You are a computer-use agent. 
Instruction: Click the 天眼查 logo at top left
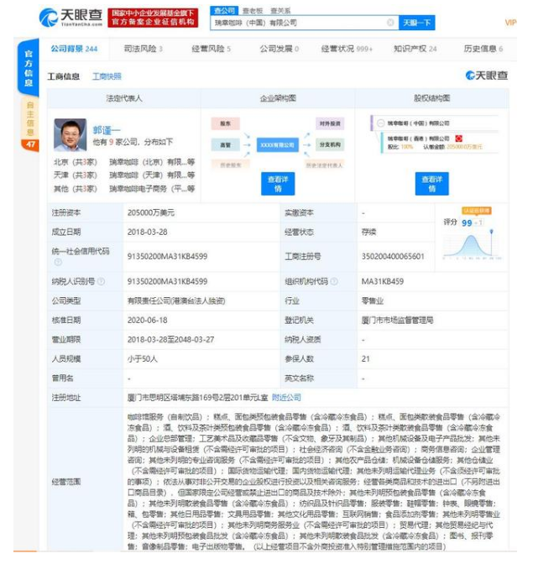[x=71, y=18]
